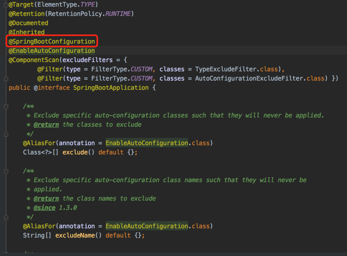Click fold end marker above exclude() AliasFor
The height and width of the screenshot is (256, 347).
(6, 134)
